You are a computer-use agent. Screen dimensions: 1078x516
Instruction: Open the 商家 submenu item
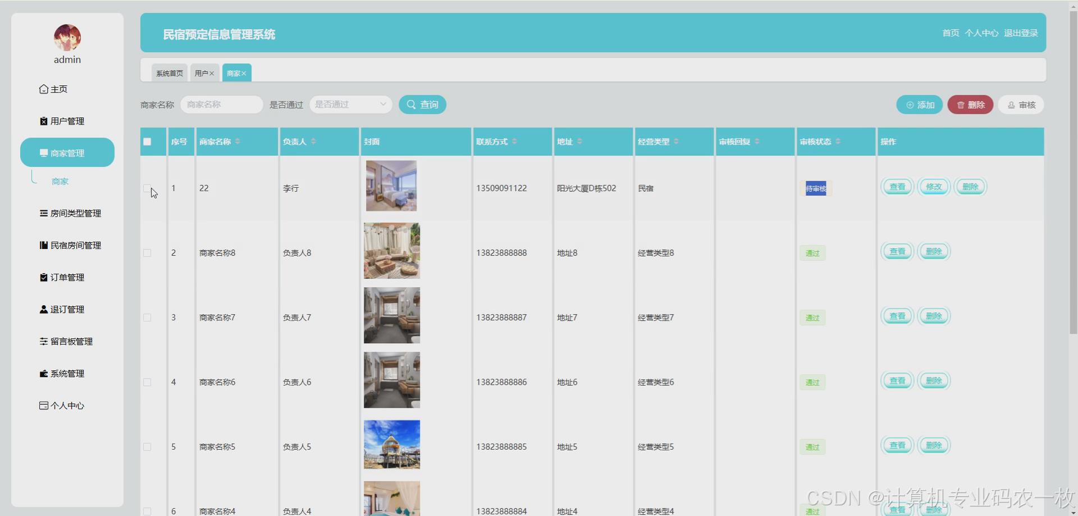click(x=60, y=181)
